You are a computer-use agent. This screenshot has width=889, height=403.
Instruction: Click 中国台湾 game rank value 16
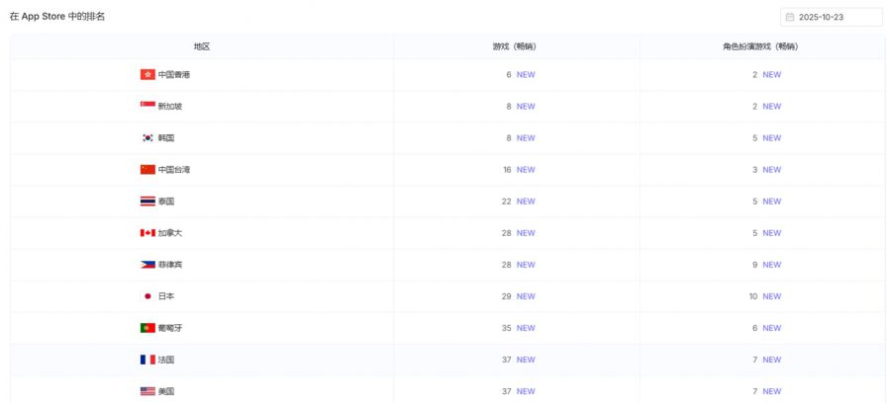[x=507, y=169]
